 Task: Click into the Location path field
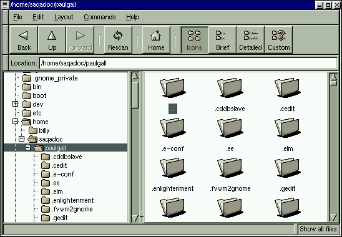click(188, 63)
